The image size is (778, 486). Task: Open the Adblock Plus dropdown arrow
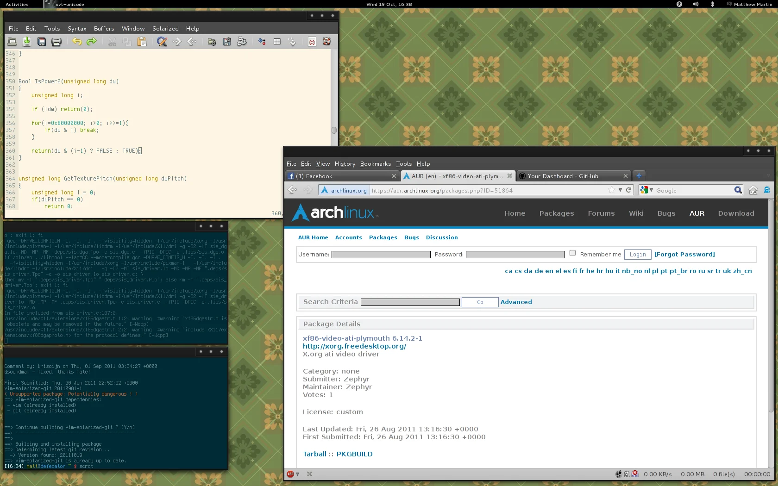tap(298, 474)
